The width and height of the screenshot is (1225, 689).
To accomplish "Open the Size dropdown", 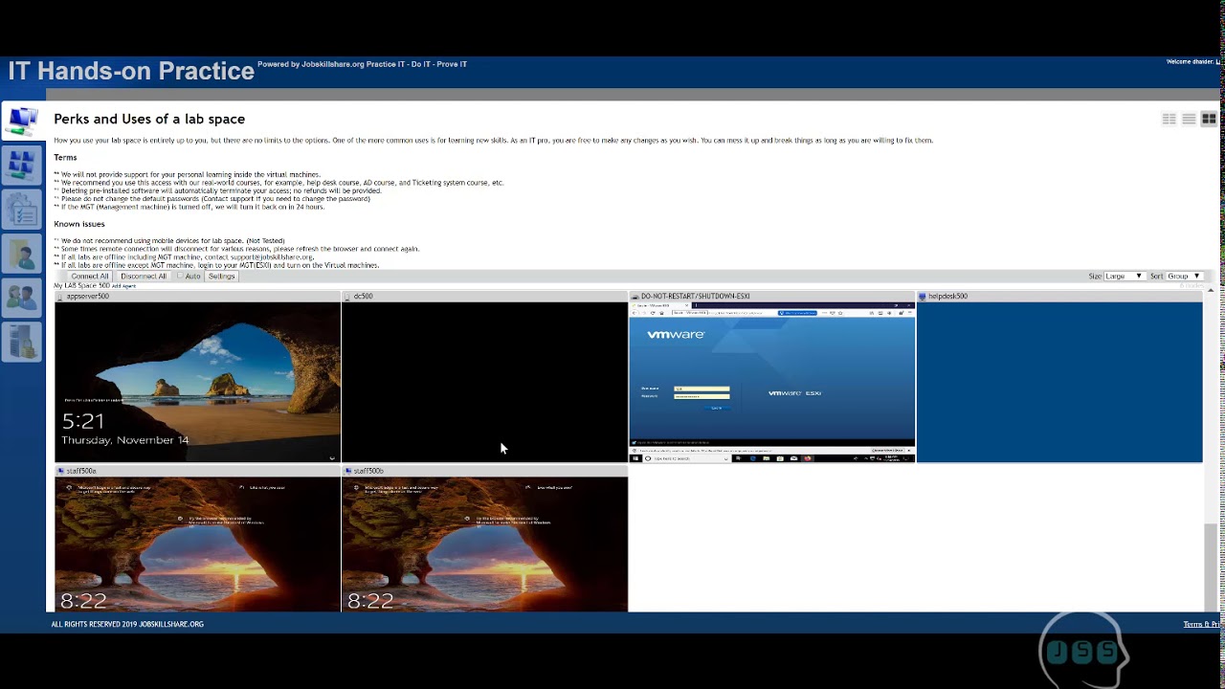I will (x=1124, y=276).
